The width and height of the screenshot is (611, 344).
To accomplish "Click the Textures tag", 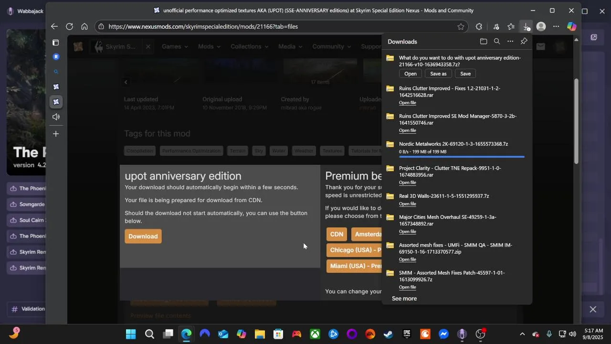I will (x=332, y=151).
